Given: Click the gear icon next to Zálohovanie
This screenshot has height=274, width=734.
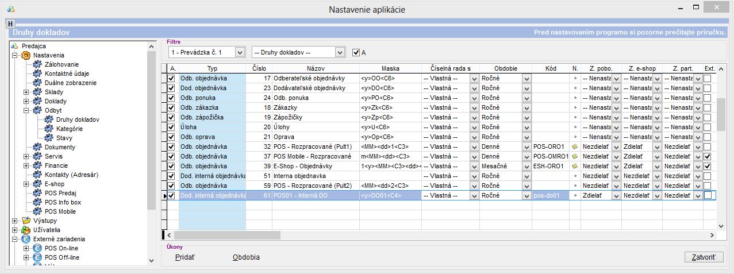Looking at the screenshot, I should [37, 64].
